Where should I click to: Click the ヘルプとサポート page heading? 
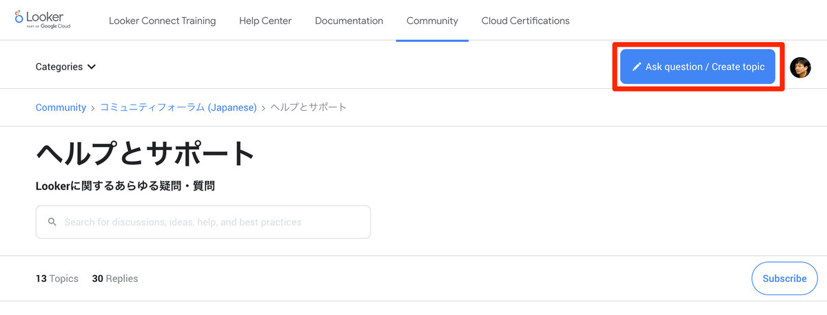145,153
